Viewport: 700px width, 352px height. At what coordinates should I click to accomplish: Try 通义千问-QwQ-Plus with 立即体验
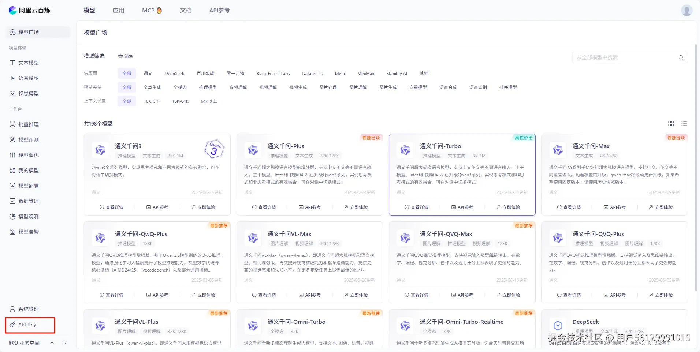coord(204,295)
